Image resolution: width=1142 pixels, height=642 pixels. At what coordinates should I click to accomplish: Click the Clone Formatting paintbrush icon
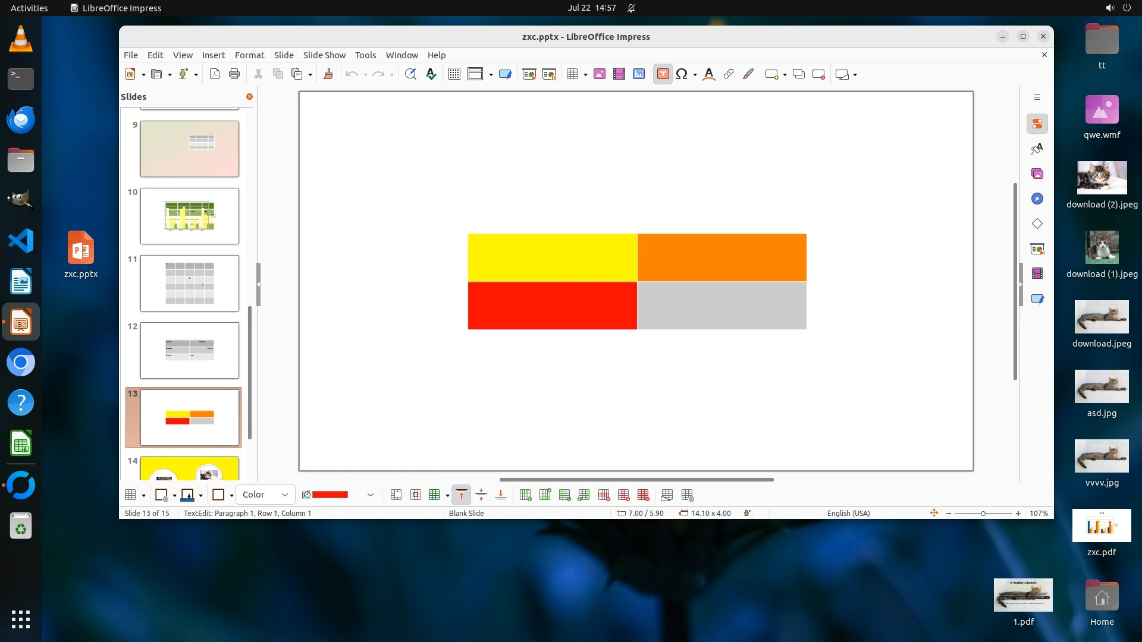[x=328, y=74]
